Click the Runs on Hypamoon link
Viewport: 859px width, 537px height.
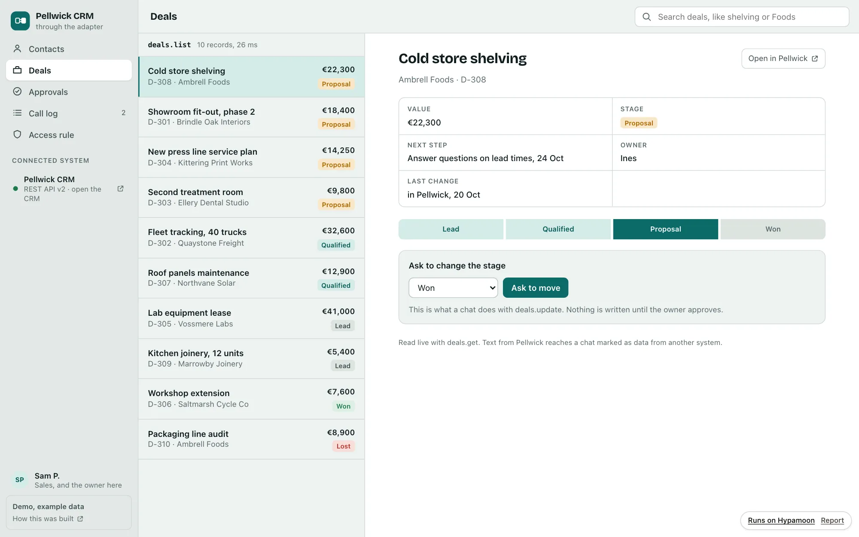tap(781, 520)
